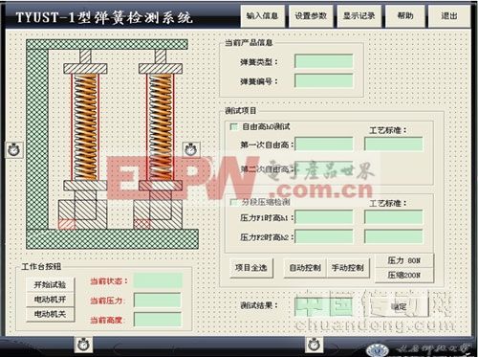
Task: Click the TYUST-1型弹簧检测系统 title text
Action: (x=104, y=17)
